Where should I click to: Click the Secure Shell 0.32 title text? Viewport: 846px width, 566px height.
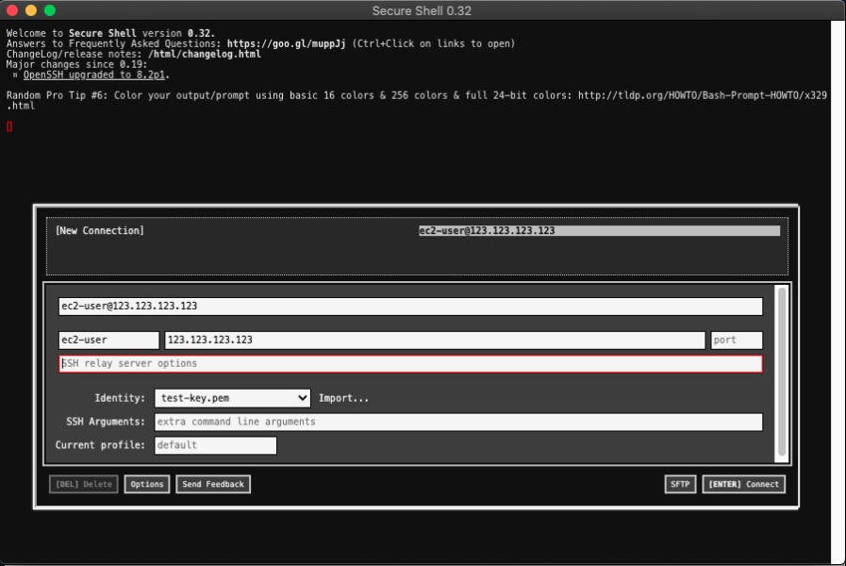[422, 10]
